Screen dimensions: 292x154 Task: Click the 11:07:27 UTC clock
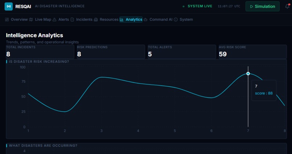tap(229, 6)
